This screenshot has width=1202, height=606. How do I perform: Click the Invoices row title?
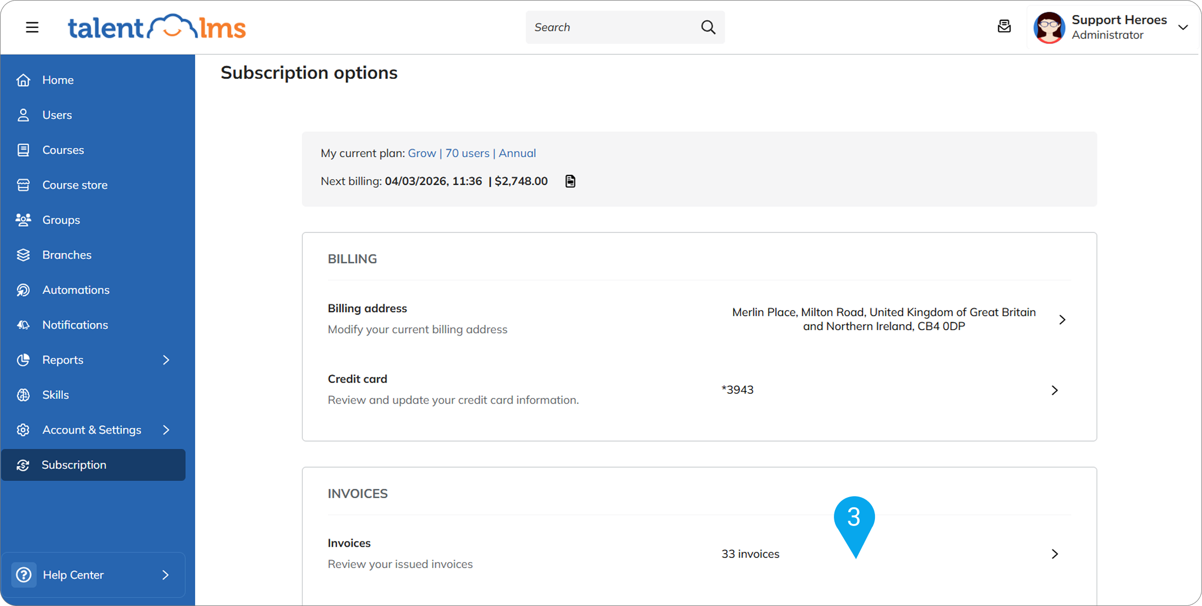349,543
